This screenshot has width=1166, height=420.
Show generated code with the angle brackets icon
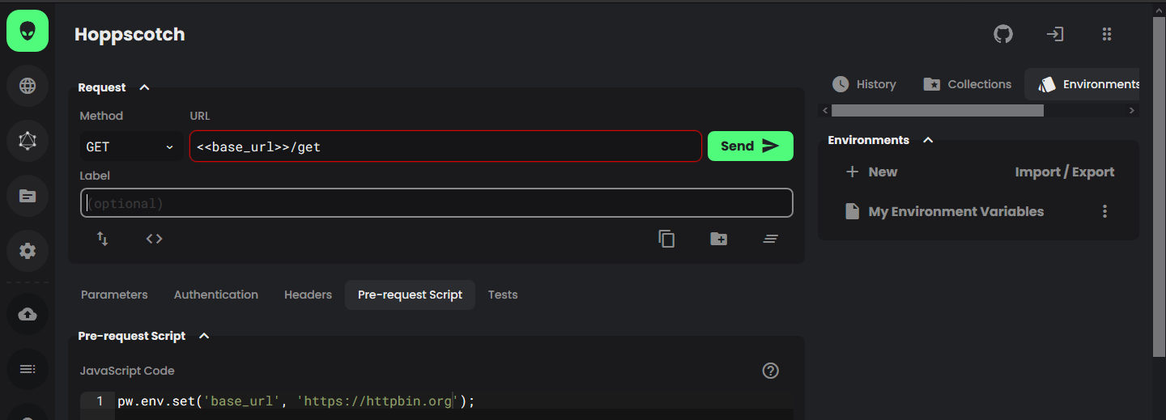(x=154, y=239)
